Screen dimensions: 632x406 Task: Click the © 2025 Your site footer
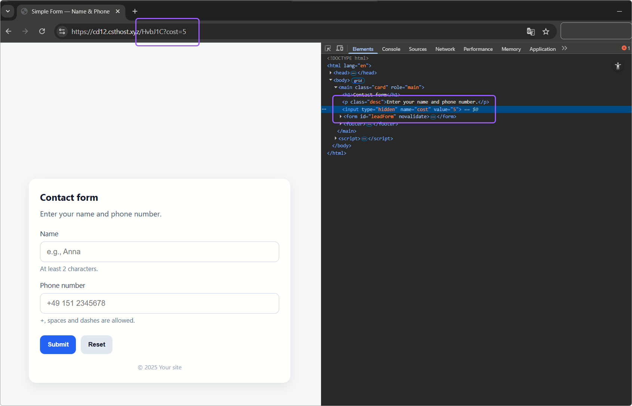pos(160,367)
